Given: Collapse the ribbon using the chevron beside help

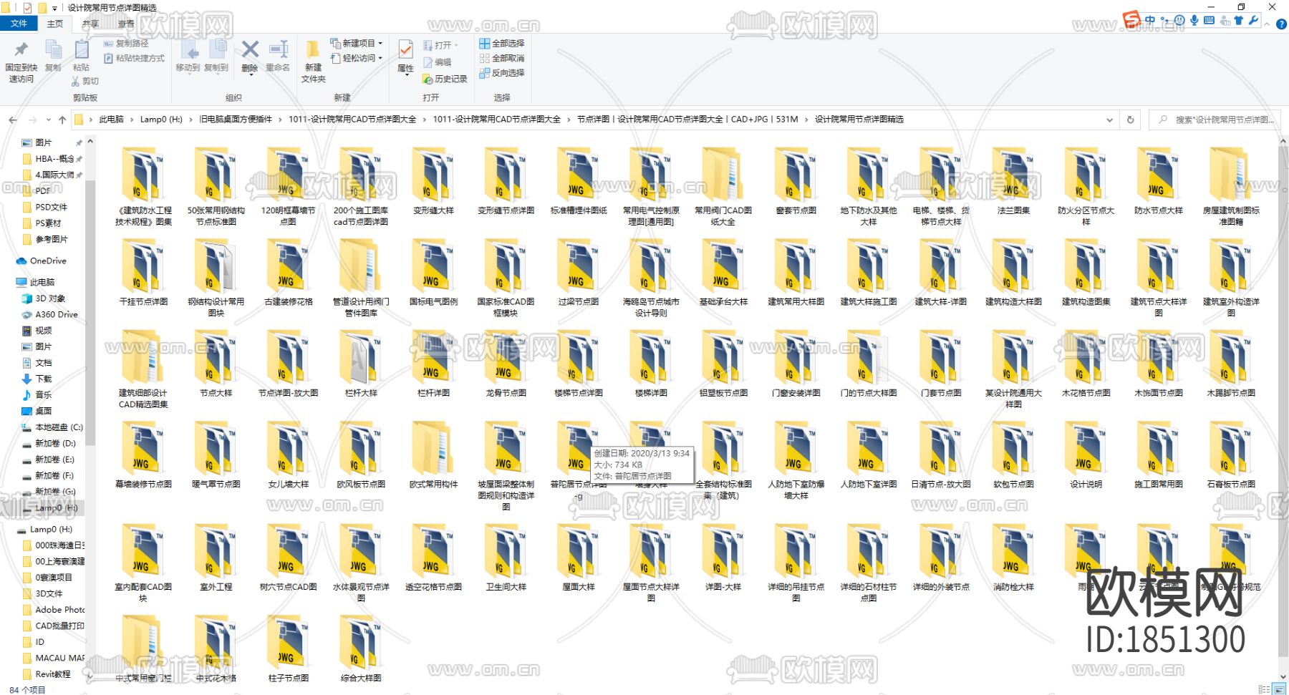Looking at the screenshot, I should coord(1267,24).
